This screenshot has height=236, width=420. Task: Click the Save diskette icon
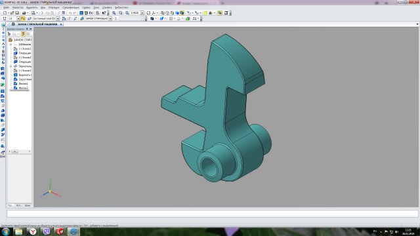pos(17,13)
